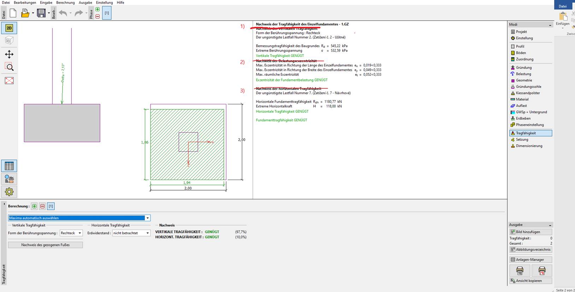This screenshot has width=575, height=292.
Task: Select Setzung mode in Modi list
Action: point(522,140)
